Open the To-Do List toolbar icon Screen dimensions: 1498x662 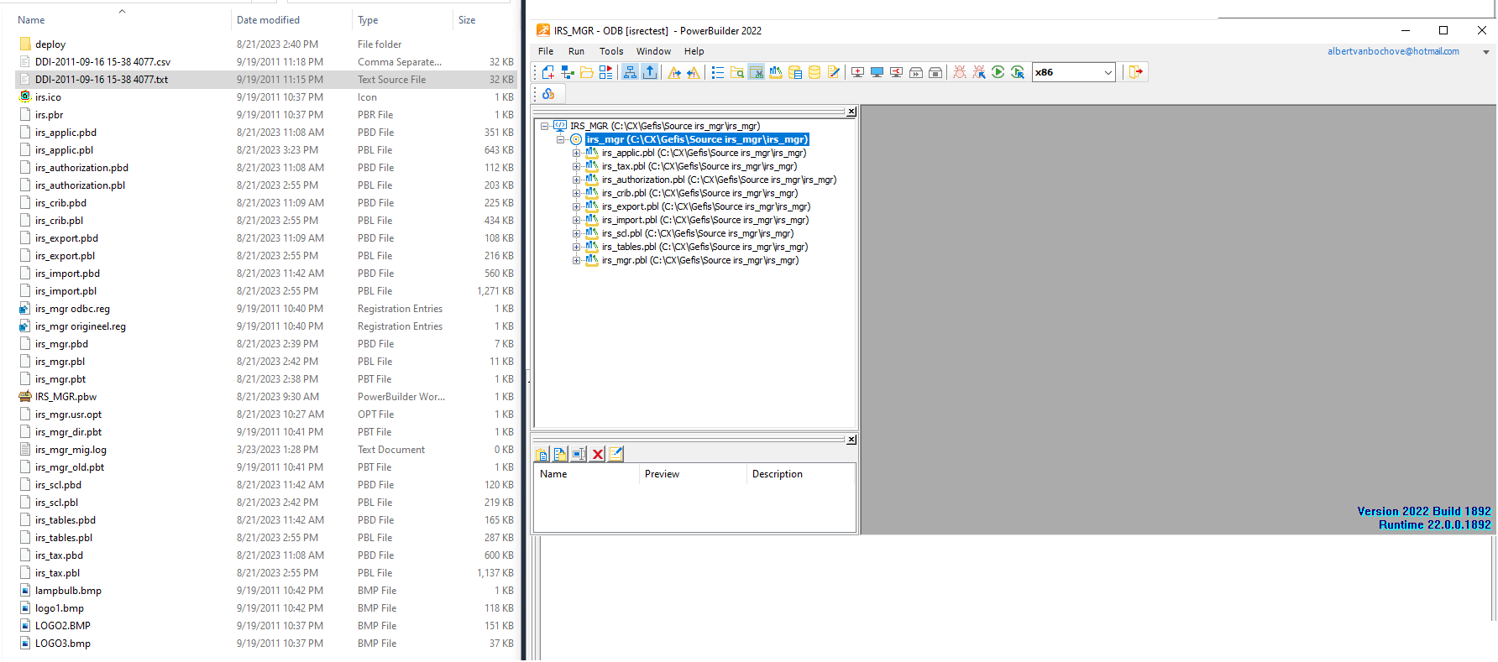718,72
